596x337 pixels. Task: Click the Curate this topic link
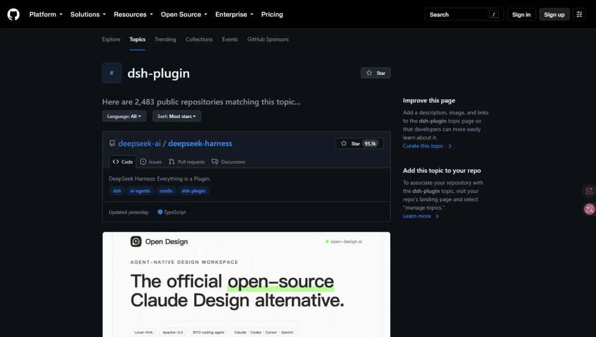[x=427, y=146]
